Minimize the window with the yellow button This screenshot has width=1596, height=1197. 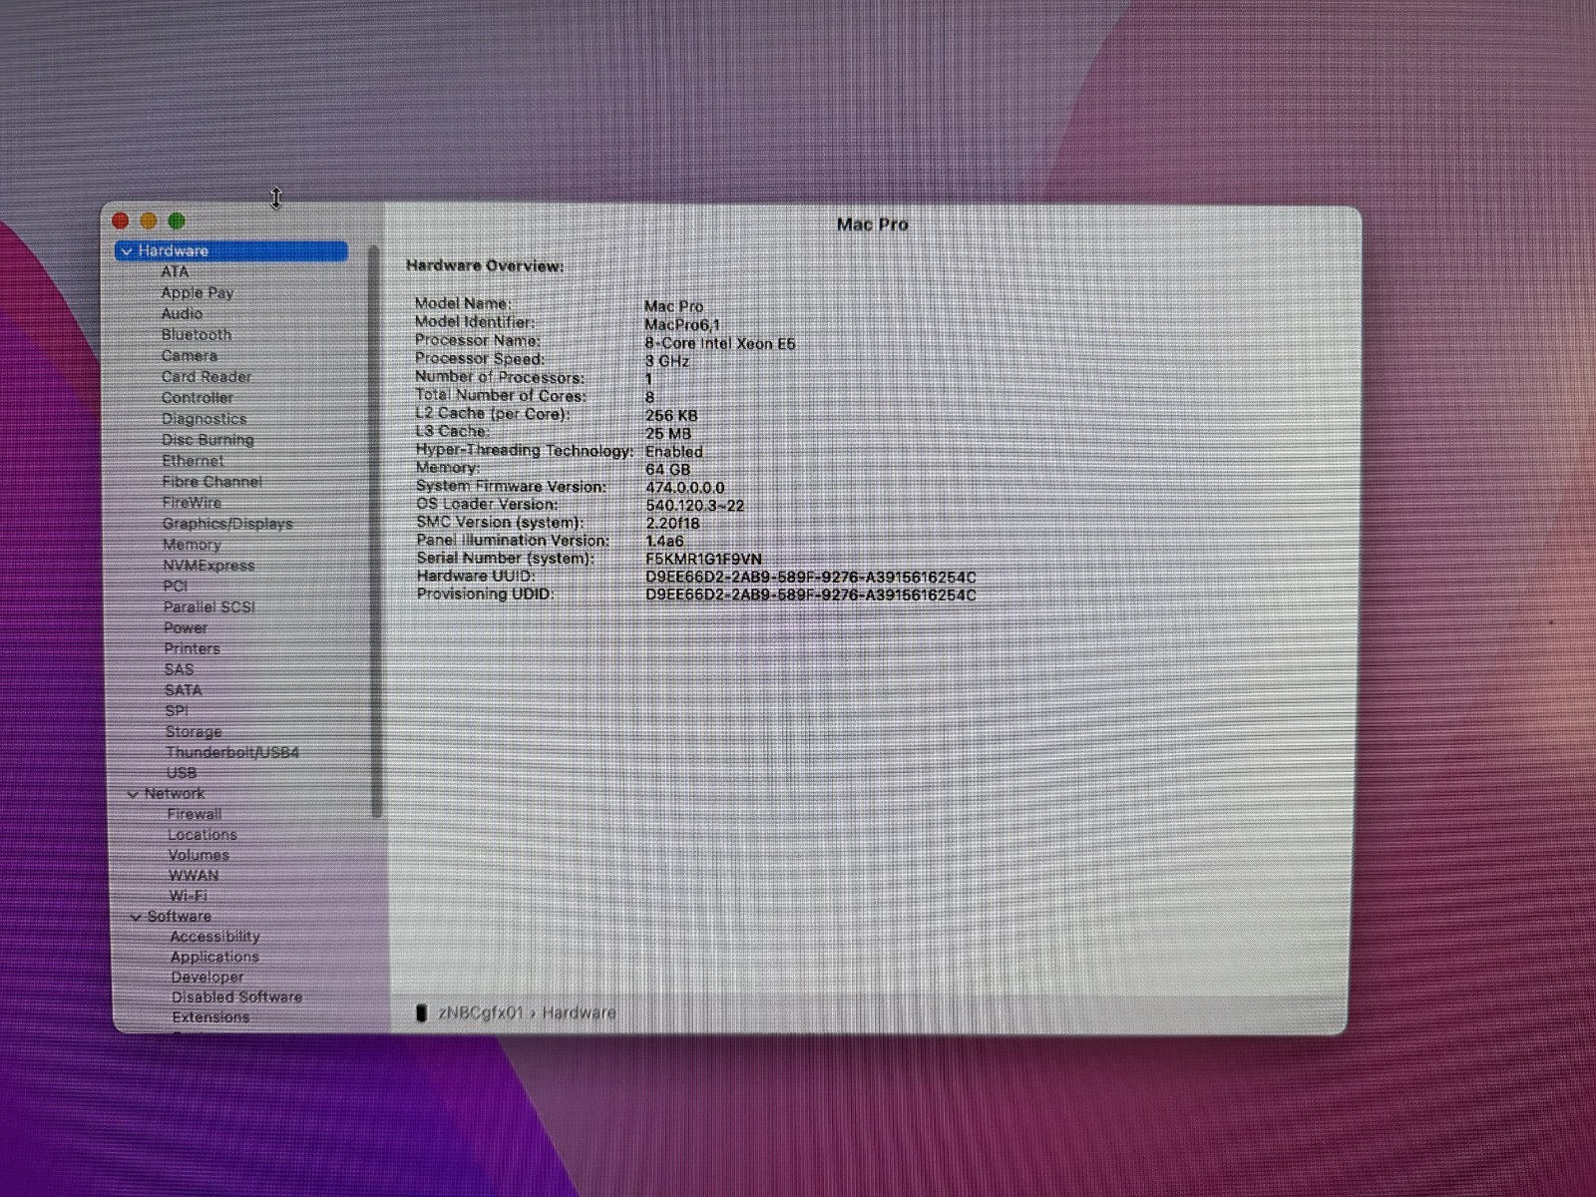[149, 220]
